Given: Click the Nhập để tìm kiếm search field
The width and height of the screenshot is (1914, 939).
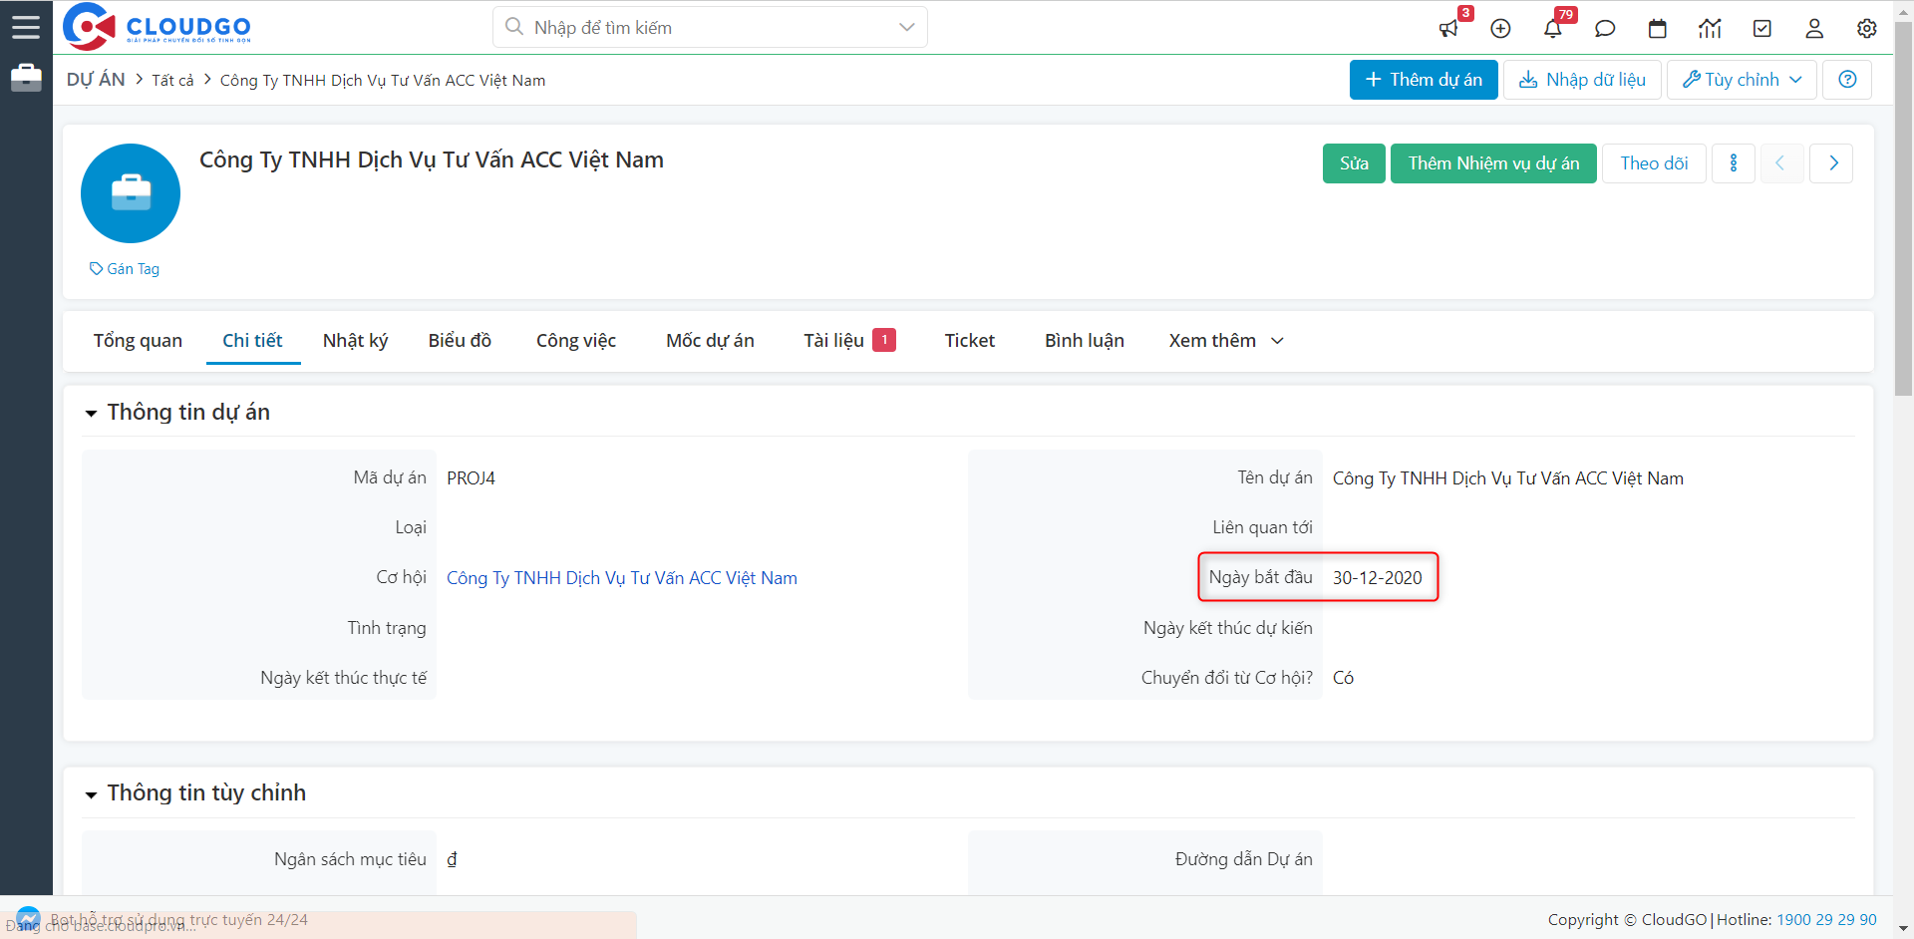Looking at the screenshot, I should point(698,28).
